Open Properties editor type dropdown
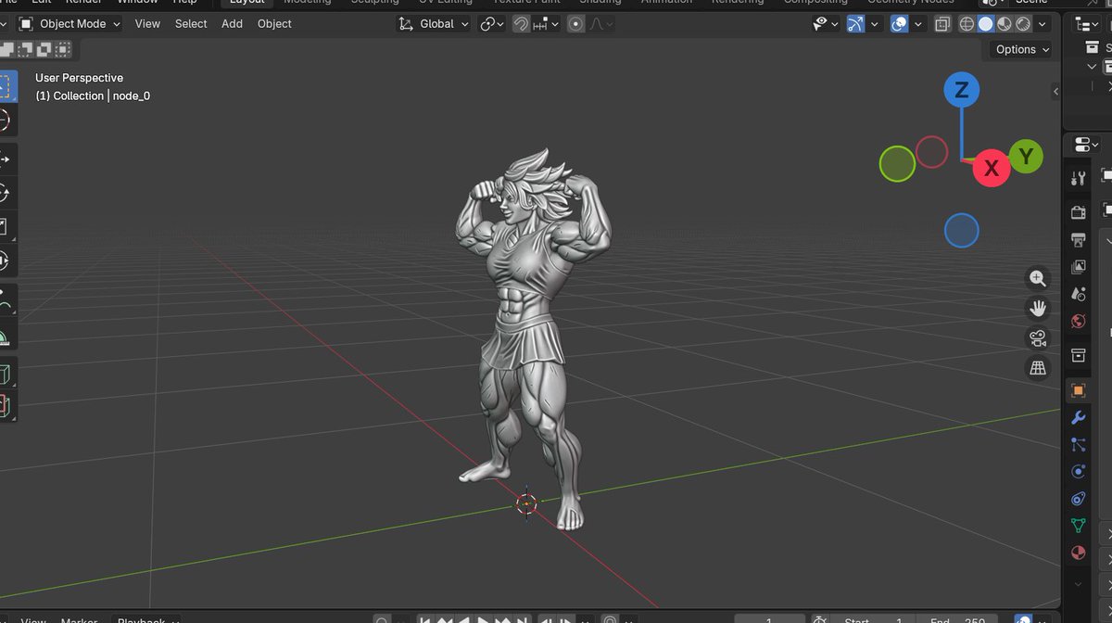The width and height of the screenshot is (1112, 623). (x=1085, y=145)
